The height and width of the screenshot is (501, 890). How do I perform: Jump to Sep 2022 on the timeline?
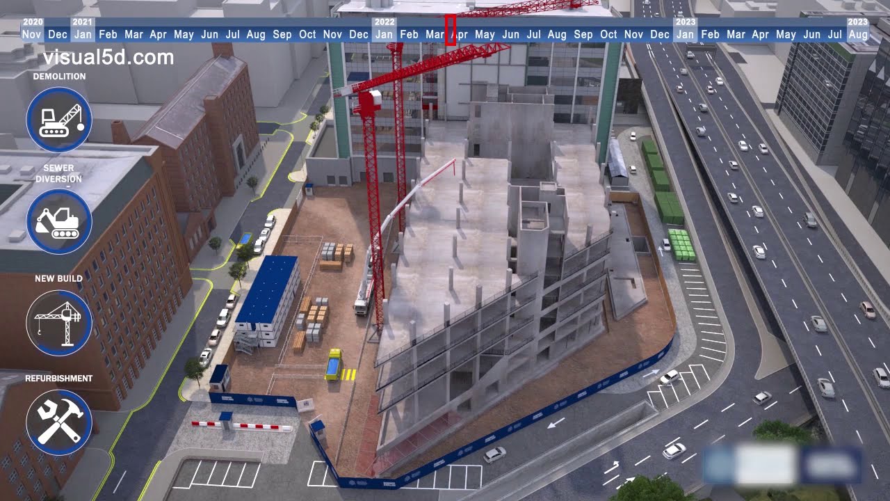click(583, 35)
